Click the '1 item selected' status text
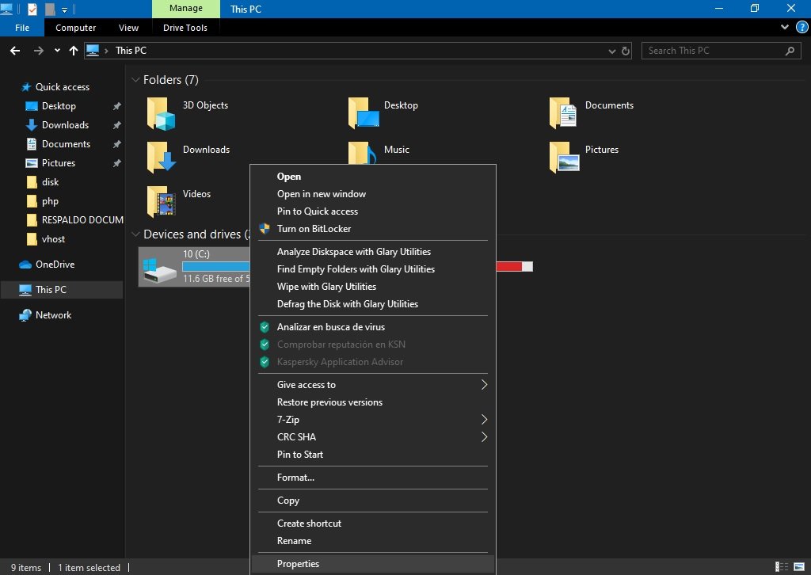Screen dimensions: 811x575 pyautogui.click(x=89, y=568)
